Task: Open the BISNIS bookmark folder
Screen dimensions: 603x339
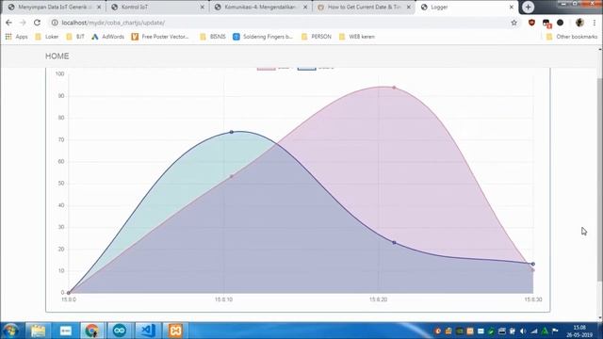Action: tap(213, 37)
